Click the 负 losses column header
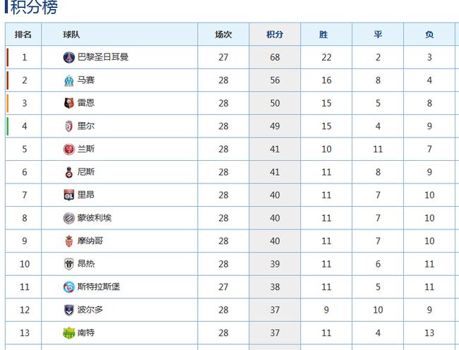Image resolution: width=459 pixels, height=350 pixels. tap(429, 35)
